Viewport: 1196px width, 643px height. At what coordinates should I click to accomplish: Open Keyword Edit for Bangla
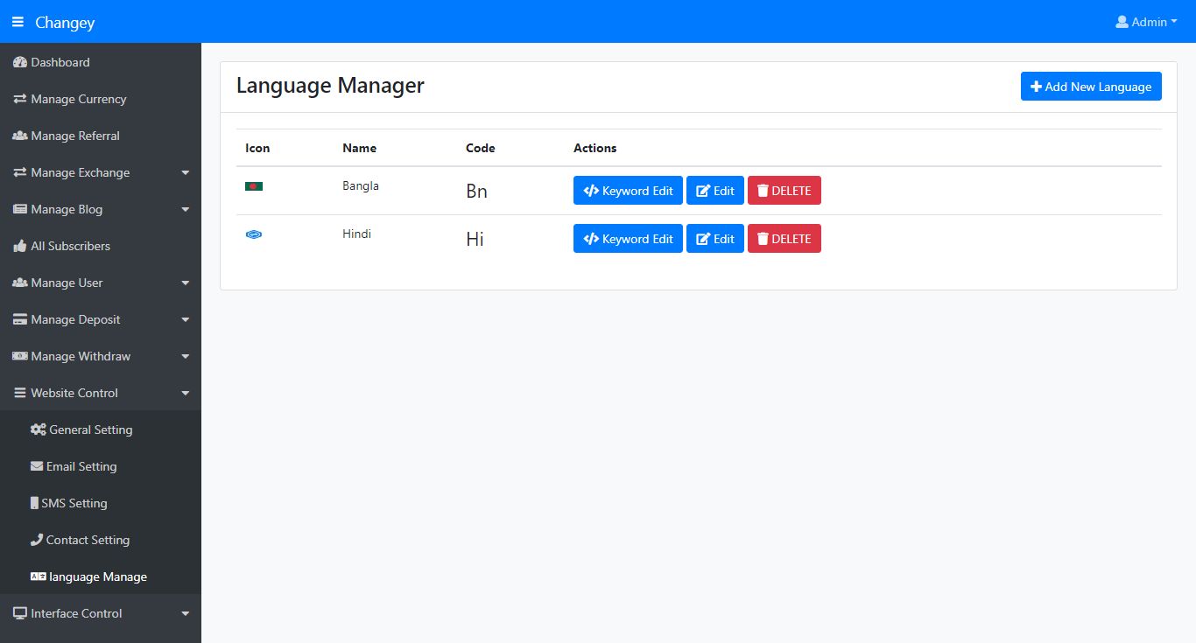point(628,191)
